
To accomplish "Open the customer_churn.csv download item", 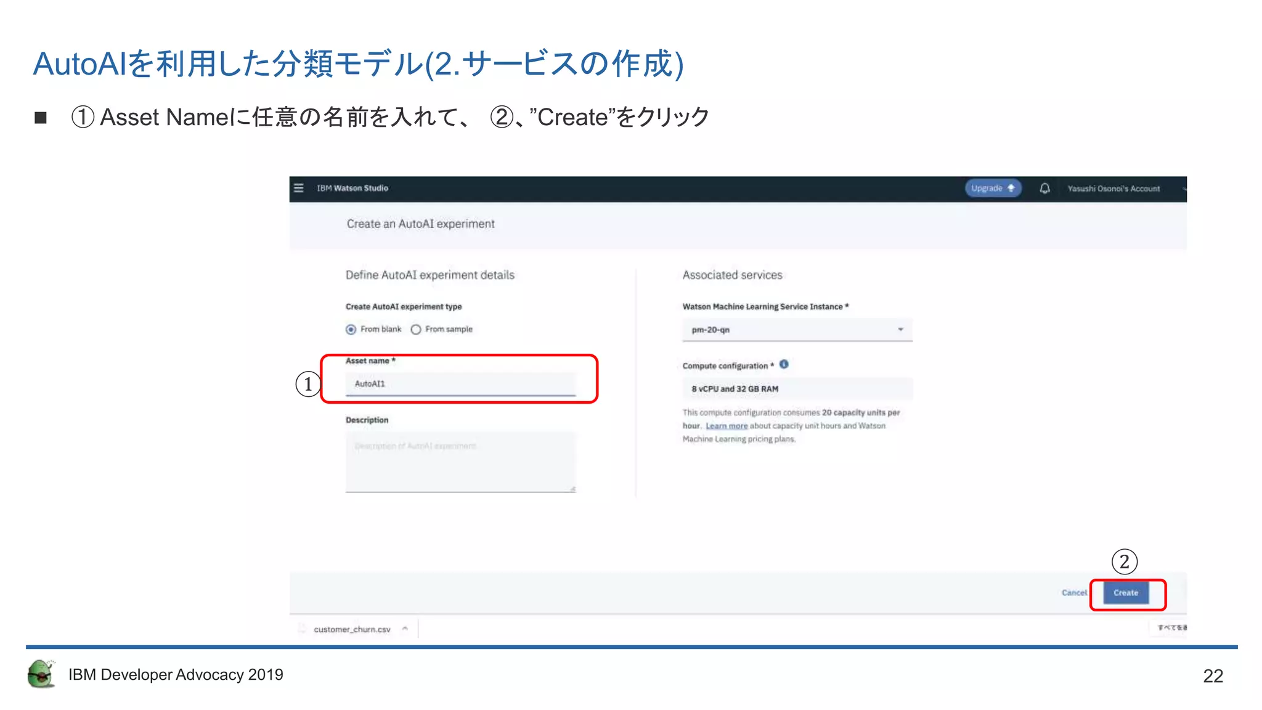I will pos(352,629).
